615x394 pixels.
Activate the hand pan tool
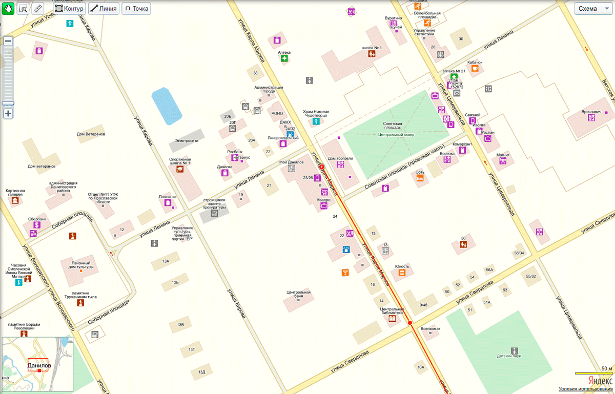[x=9, y=9]
